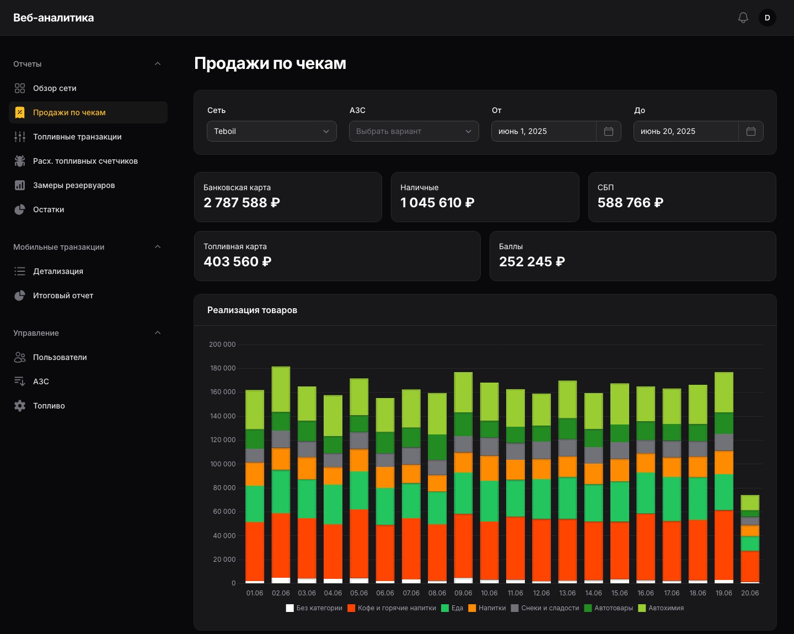Click the АЗС sort icon in sidebar
The image size is (794, 634).
click(20, 382)
